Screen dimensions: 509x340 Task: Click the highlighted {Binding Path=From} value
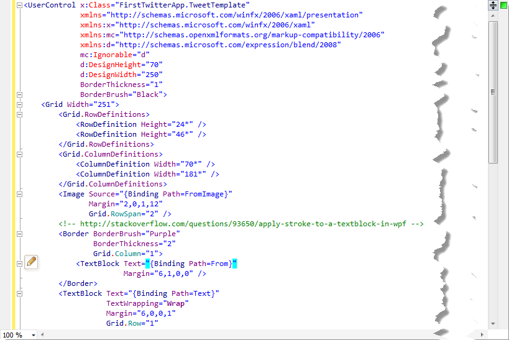[x=191, y=264]
